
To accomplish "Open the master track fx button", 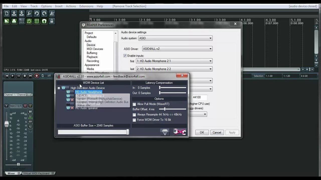I will [30, 127].
